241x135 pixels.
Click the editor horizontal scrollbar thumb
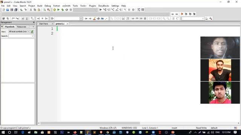(x=90, y=123)
